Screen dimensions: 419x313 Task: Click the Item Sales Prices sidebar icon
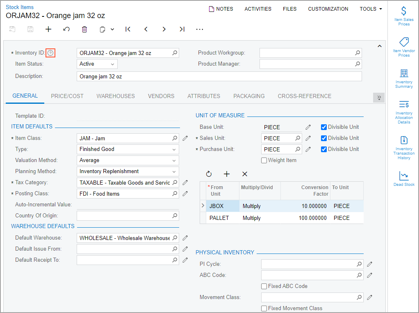coord(404,12)
